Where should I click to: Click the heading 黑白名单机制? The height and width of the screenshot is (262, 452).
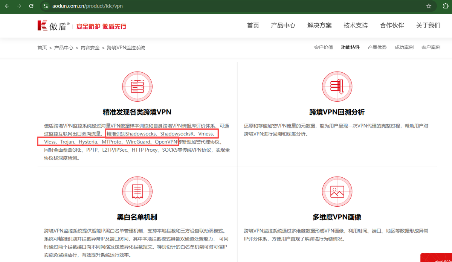coord(137,217)
